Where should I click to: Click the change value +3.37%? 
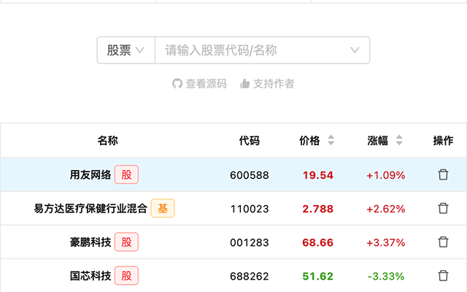[x=386, y=242]
